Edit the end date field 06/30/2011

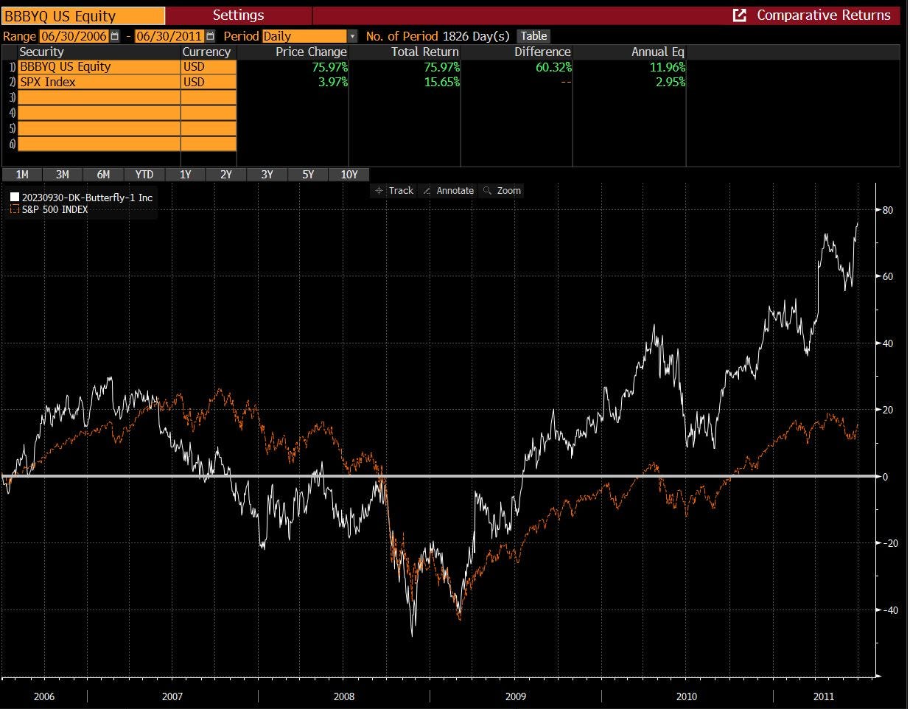point(170,36)
